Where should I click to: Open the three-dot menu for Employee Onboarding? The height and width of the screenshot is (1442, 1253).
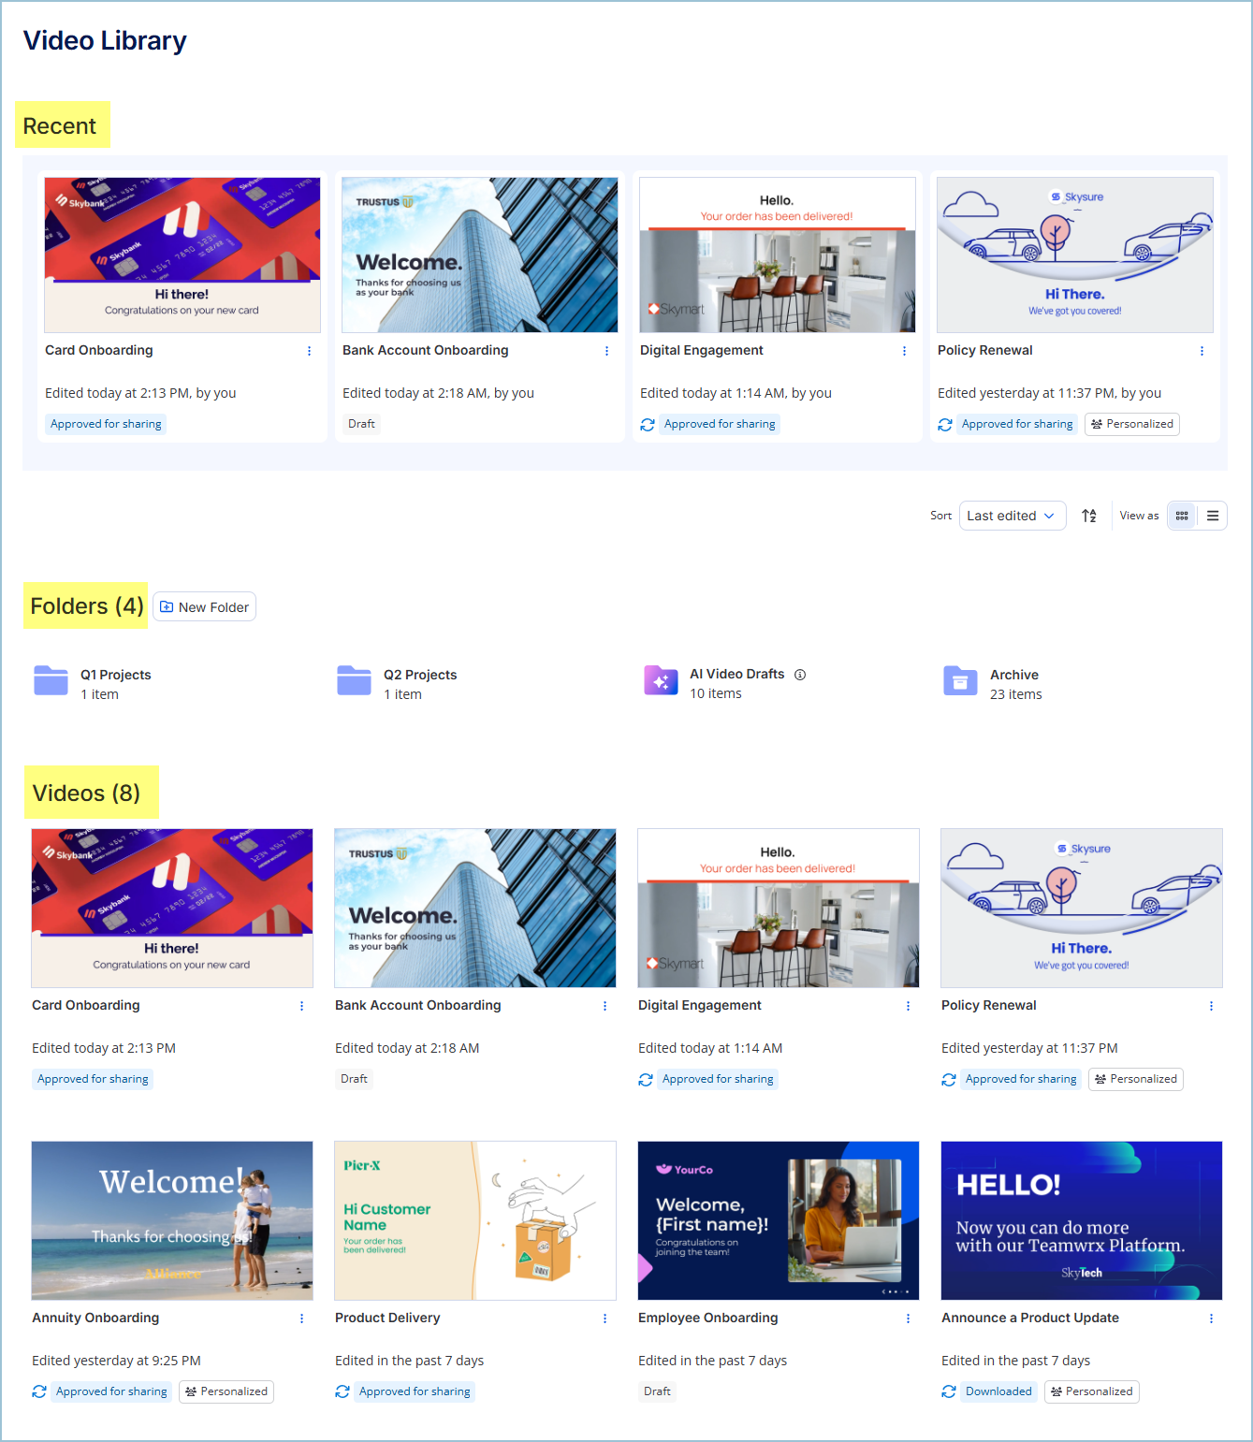coord(908,1318)
